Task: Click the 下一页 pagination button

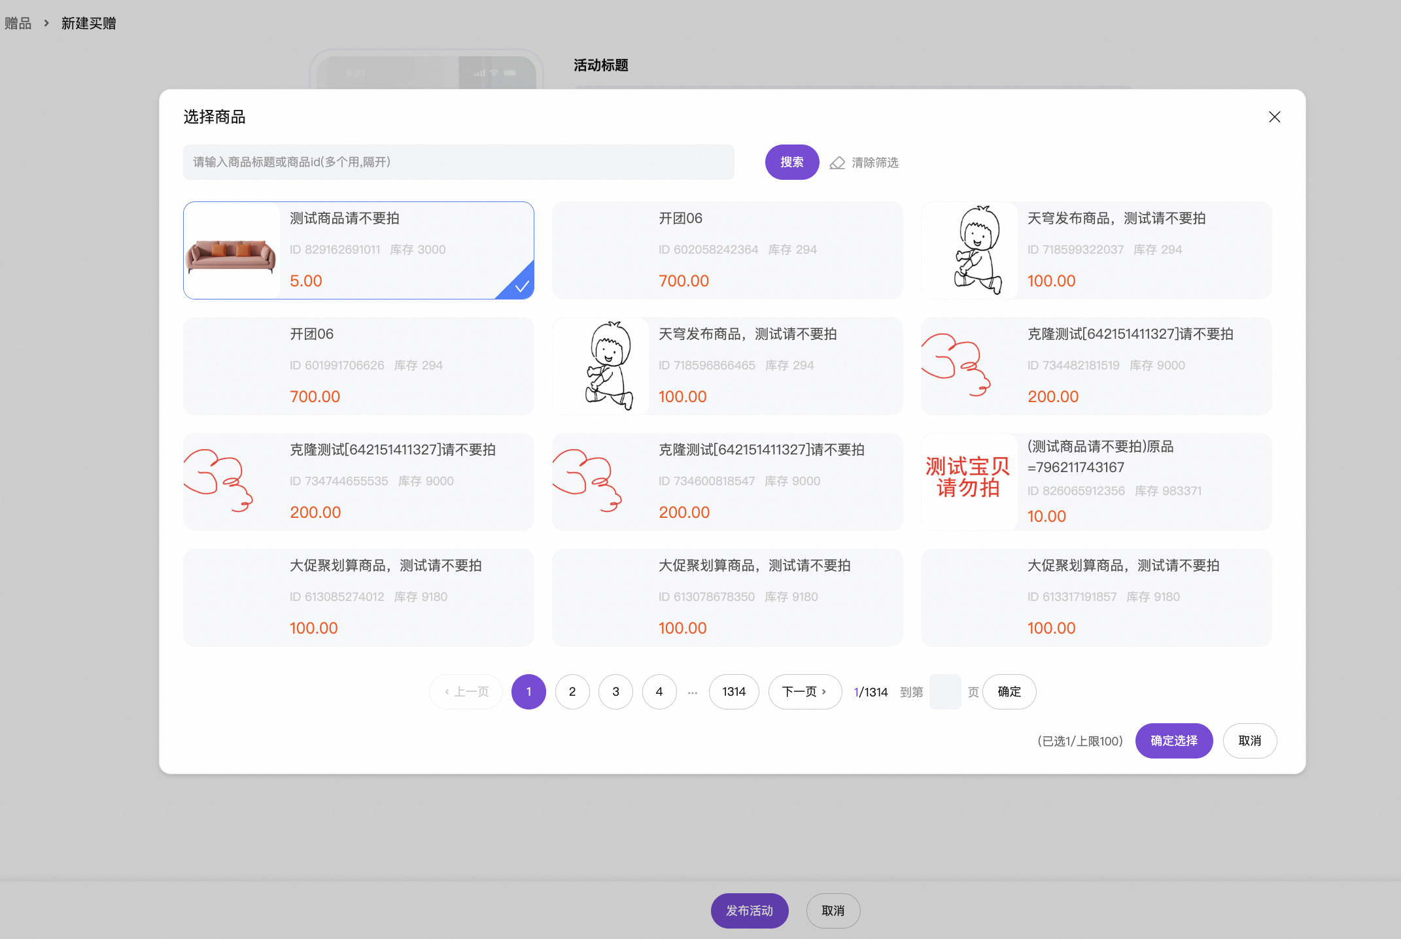Action: pos(805,692)
